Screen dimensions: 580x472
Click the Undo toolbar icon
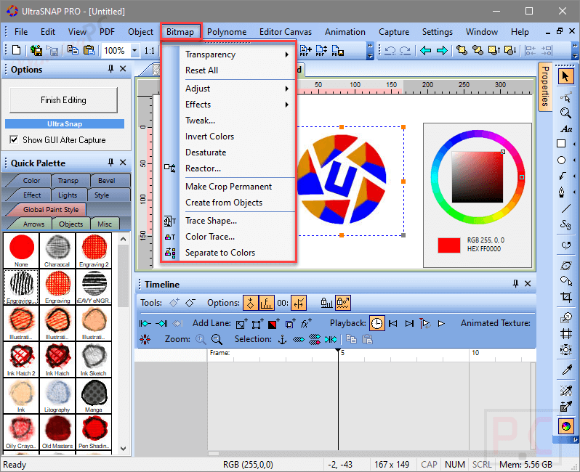390,51
